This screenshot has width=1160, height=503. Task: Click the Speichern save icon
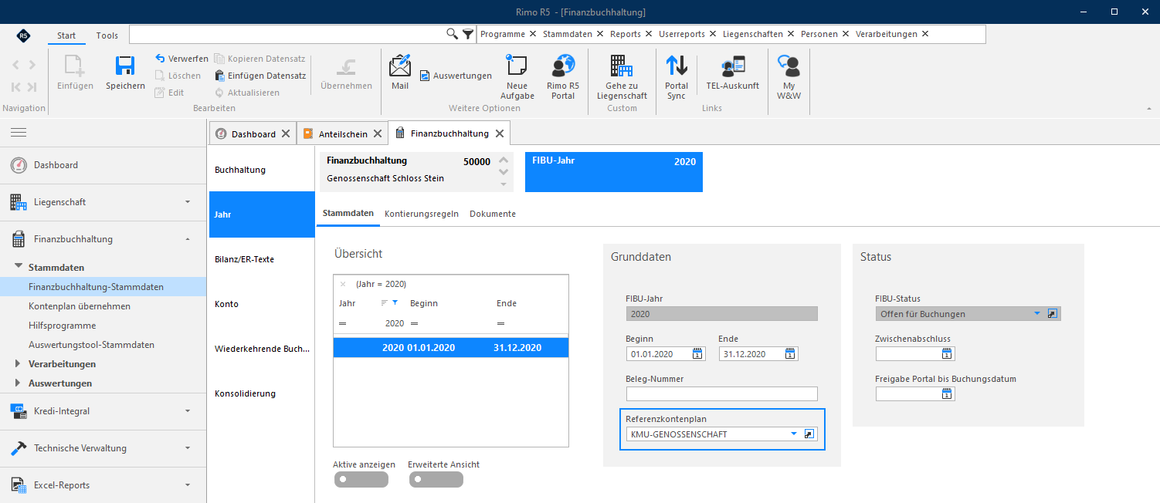click(125, 66)
